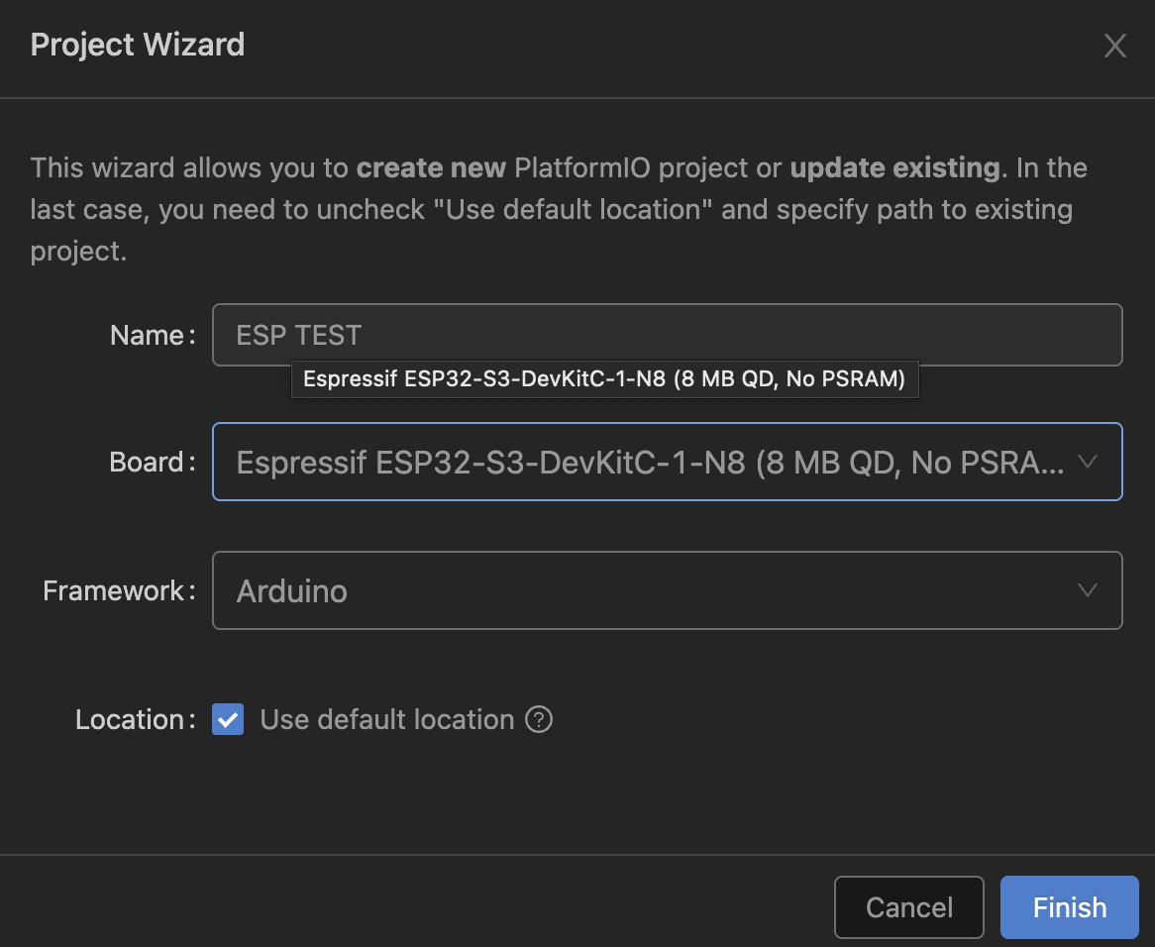
Task: Click the 'Location:' field label
Action: click(x=136, y=719)
